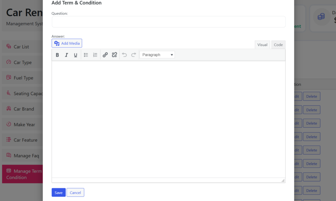The width and height of the screenshot is (336, 201).
Task: Select Manage Term Condition in the sidebar
Action: [x=22, y=174]
